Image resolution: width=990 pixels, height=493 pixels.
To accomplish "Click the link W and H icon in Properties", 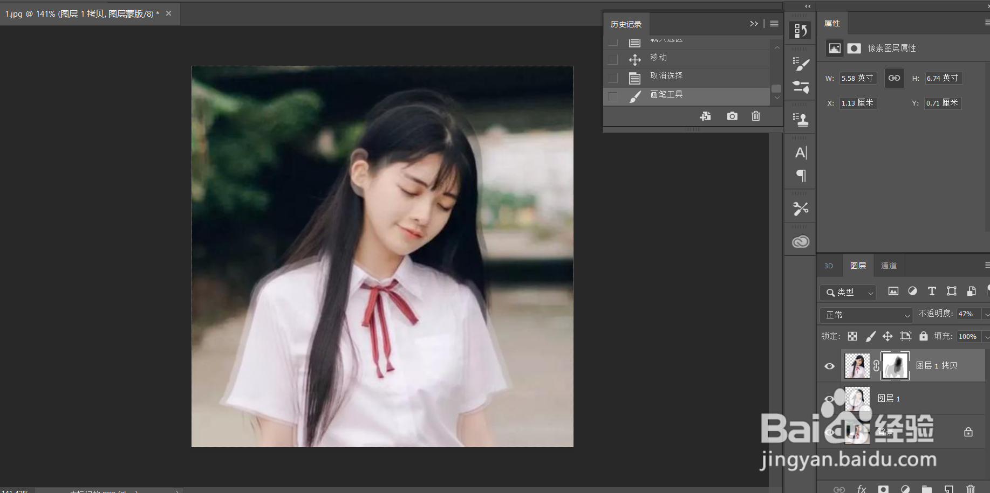I will point(894,78).
